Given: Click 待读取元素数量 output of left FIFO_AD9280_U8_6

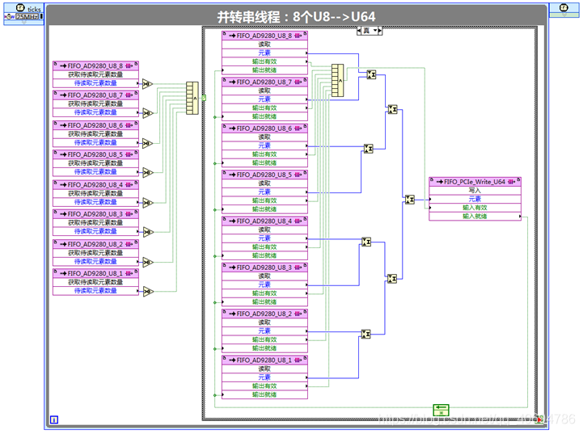Looking at the screenshot, I should click(x=95, y=143).
